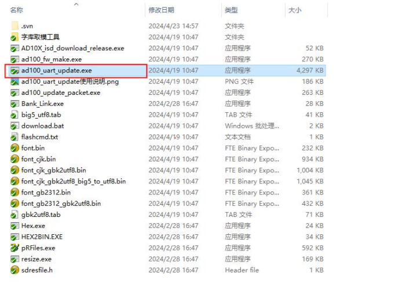Sort files by the 大小 column header
The image size is (413, 284).
(295, 10)
